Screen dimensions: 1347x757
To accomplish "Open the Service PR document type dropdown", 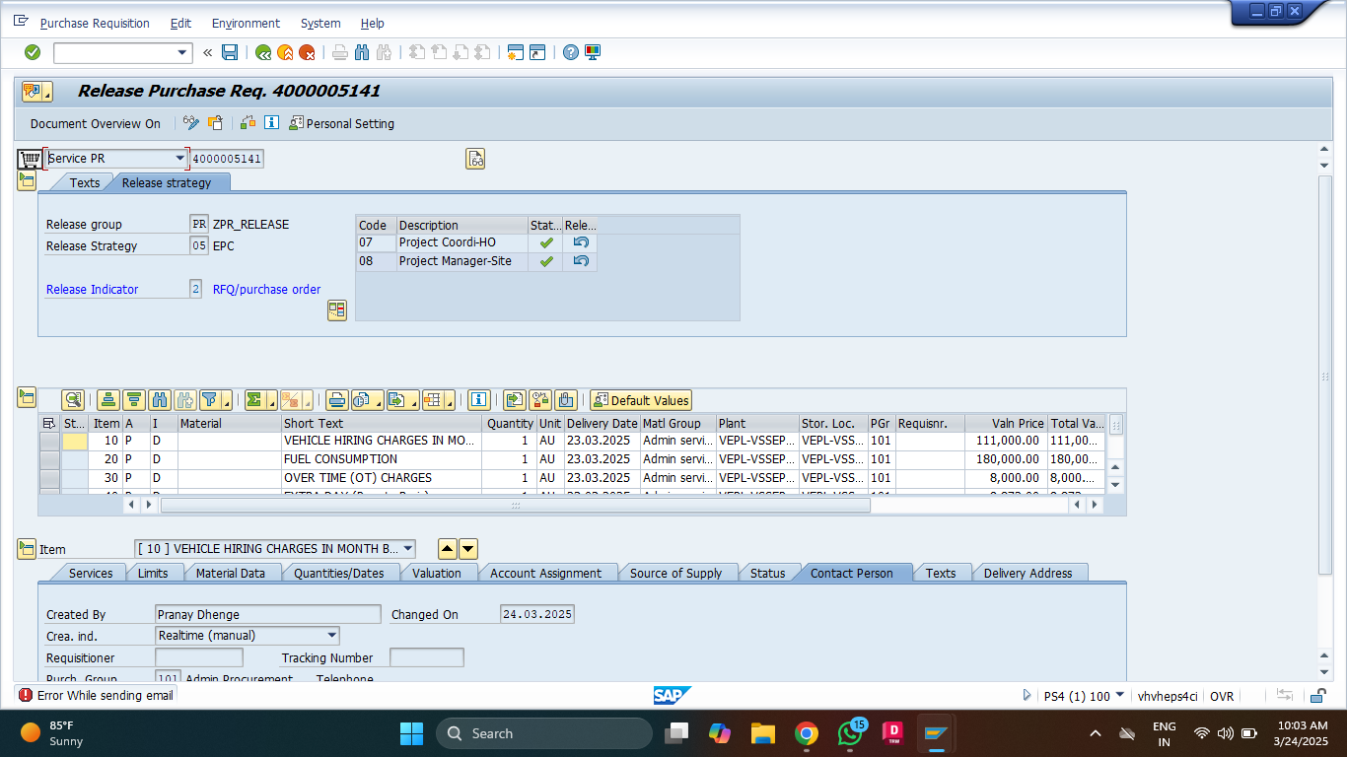I will (179, 159).
